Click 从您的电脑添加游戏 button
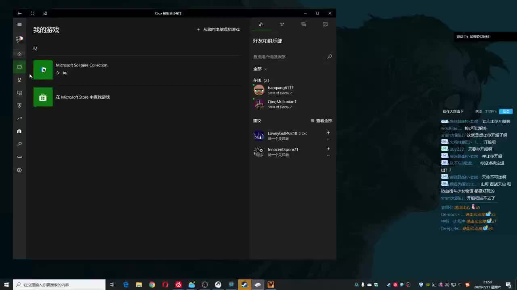This screenshot has height=290, width=517. click(218, 29)
